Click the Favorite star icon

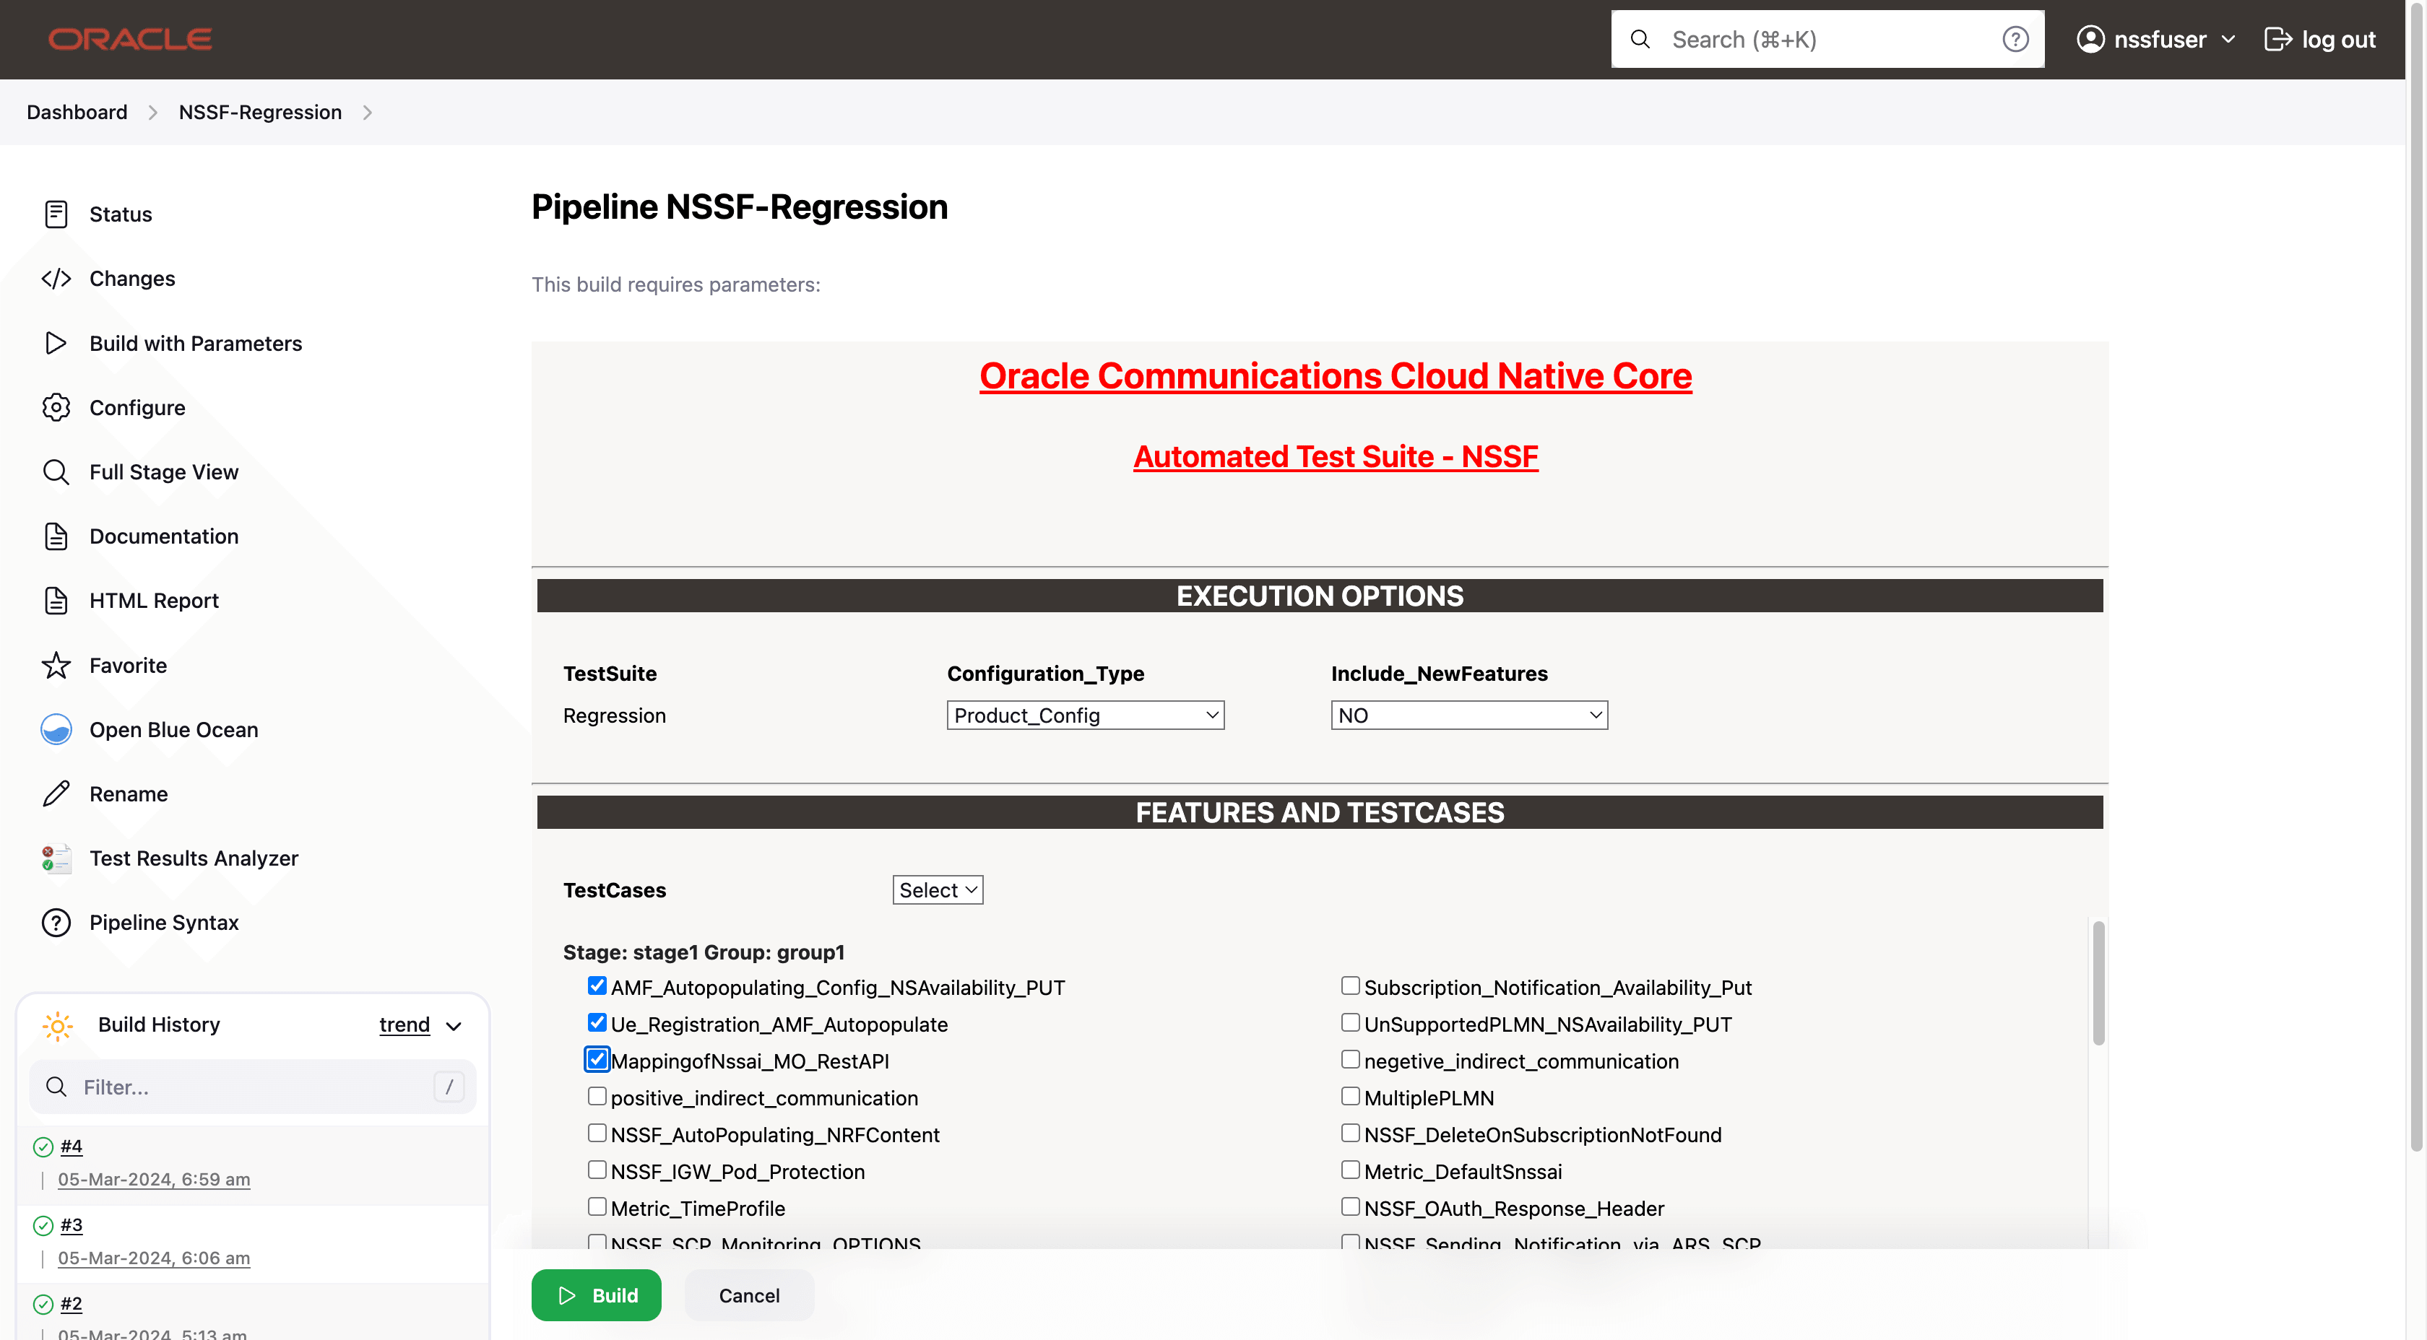coord(56,665)
